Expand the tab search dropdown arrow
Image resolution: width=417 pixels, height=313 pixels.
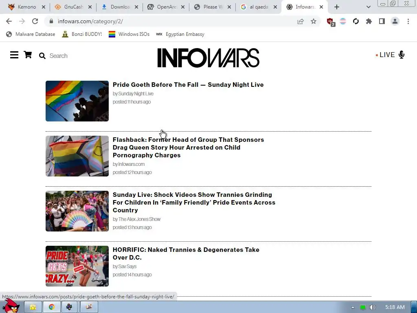(368, 7)
